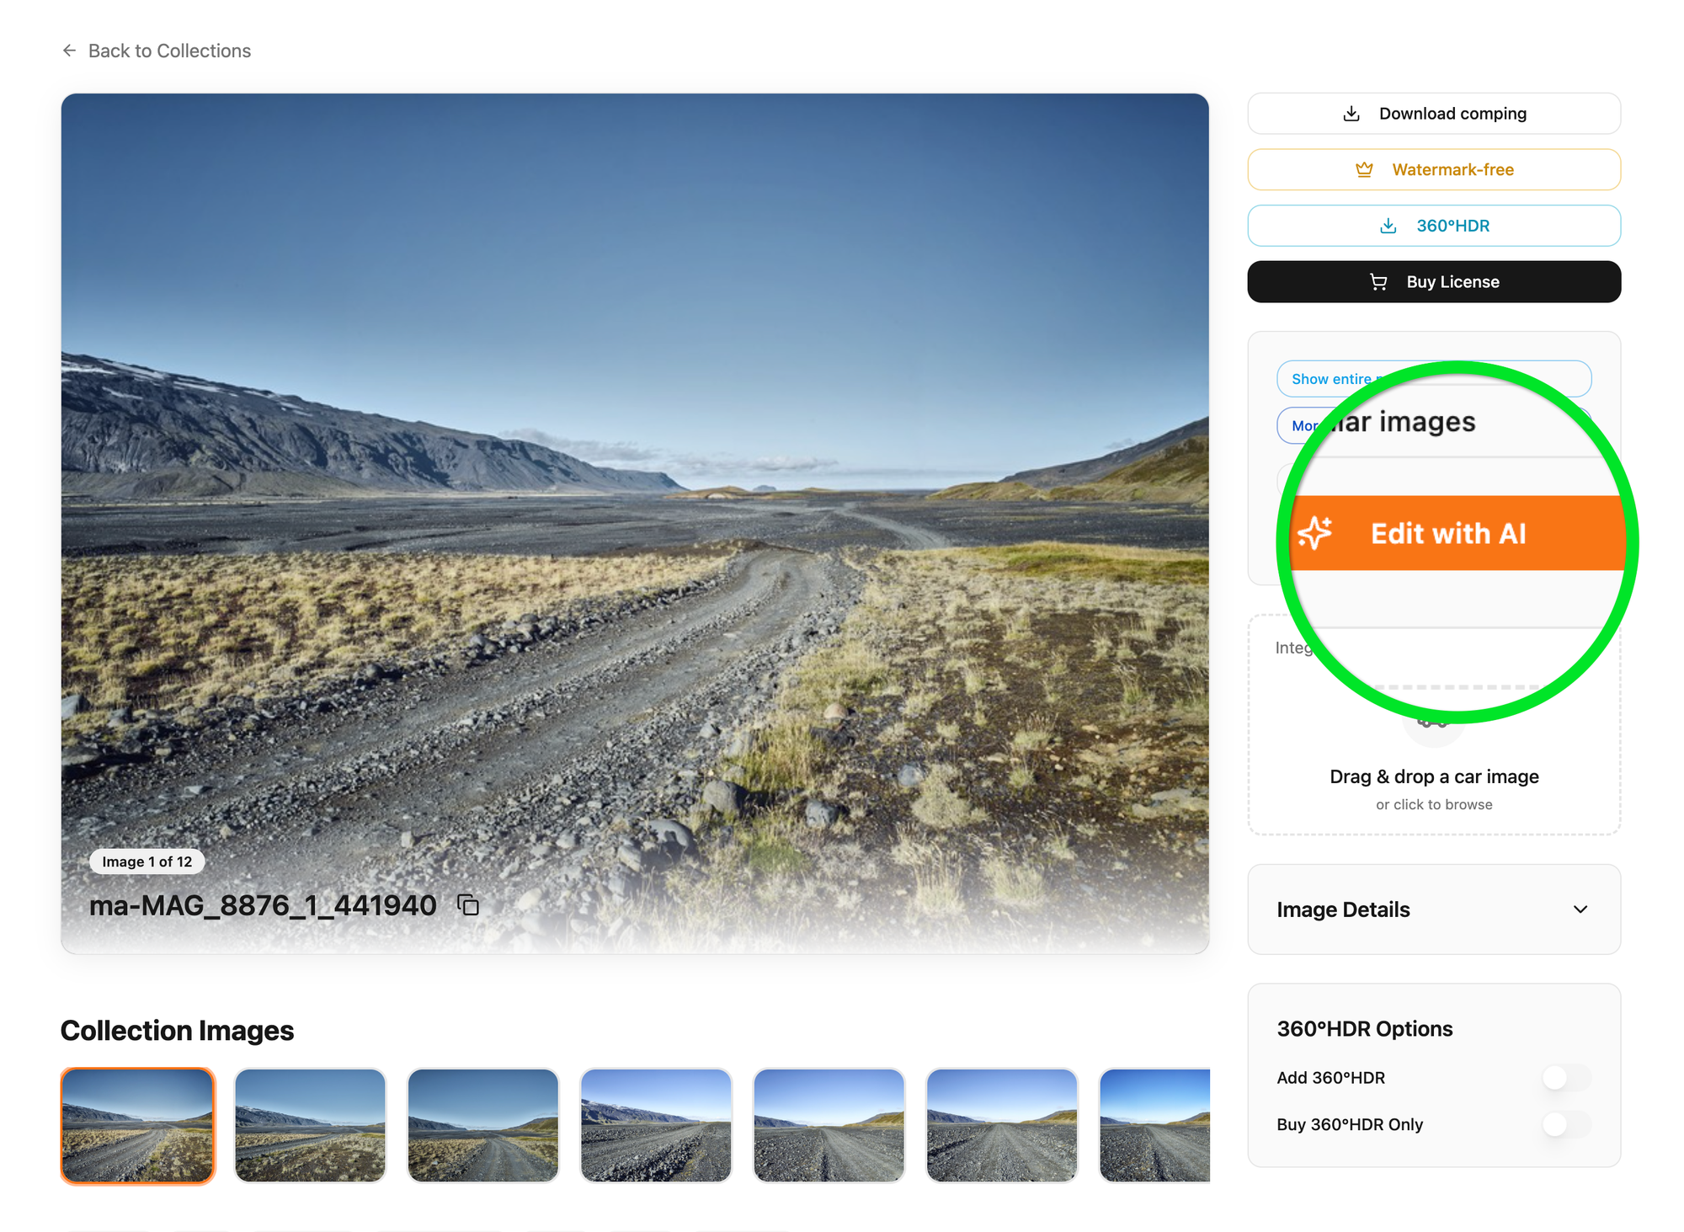
Task: Expand the Image Details section
Action: point(1343,909)
